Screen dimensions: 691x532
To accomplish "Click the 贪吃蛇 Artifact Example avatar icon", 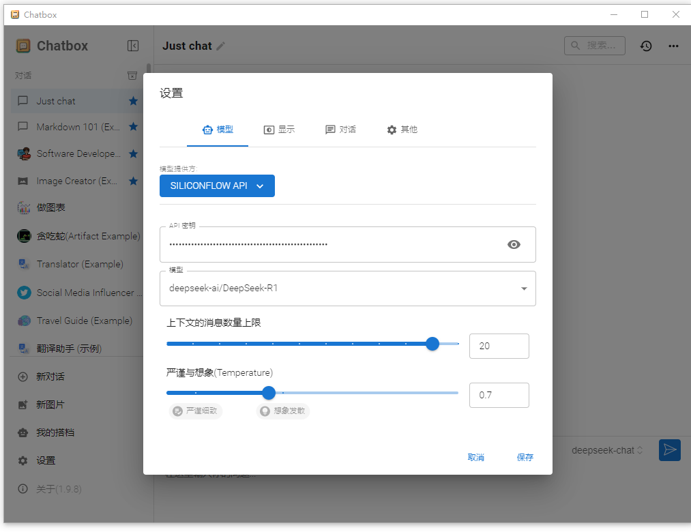I will pyautogui.click(x=24, y=236).
